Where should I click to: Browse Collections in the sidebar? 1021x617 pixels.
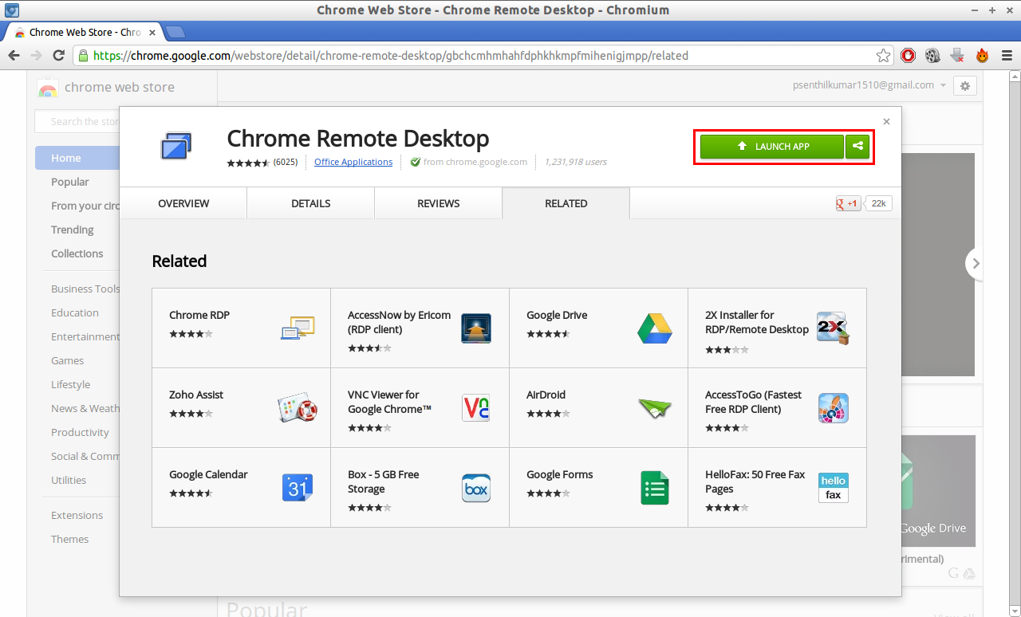[77, 253]
